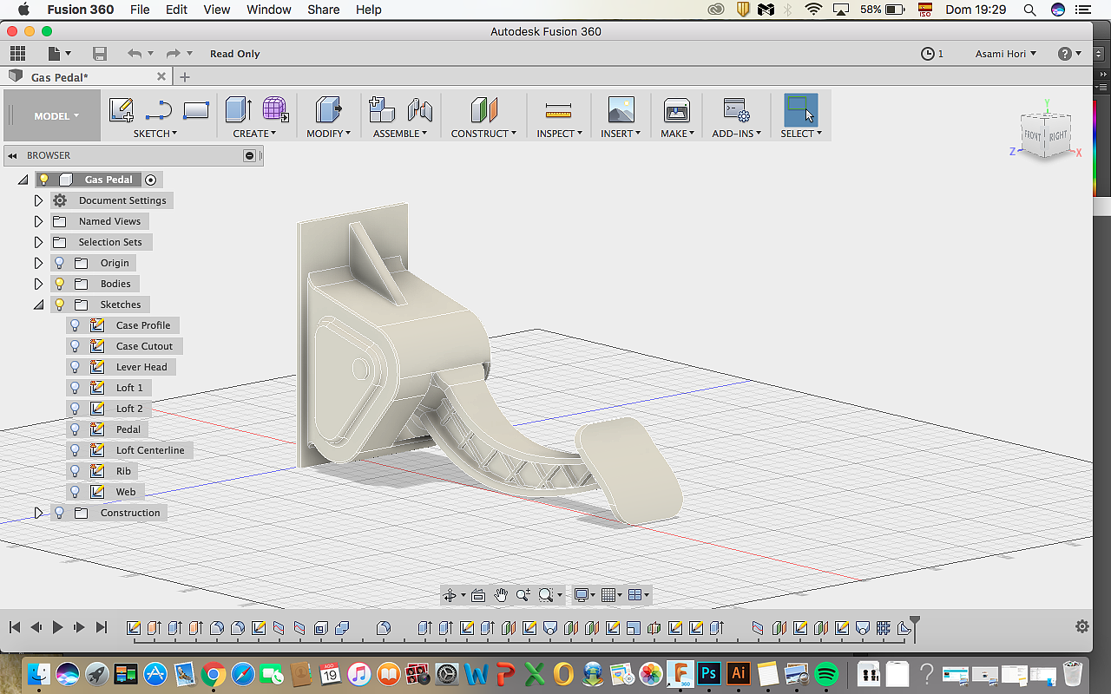
Task: Click the Joint icon in Assemble
Action: [x=420, y=110]
